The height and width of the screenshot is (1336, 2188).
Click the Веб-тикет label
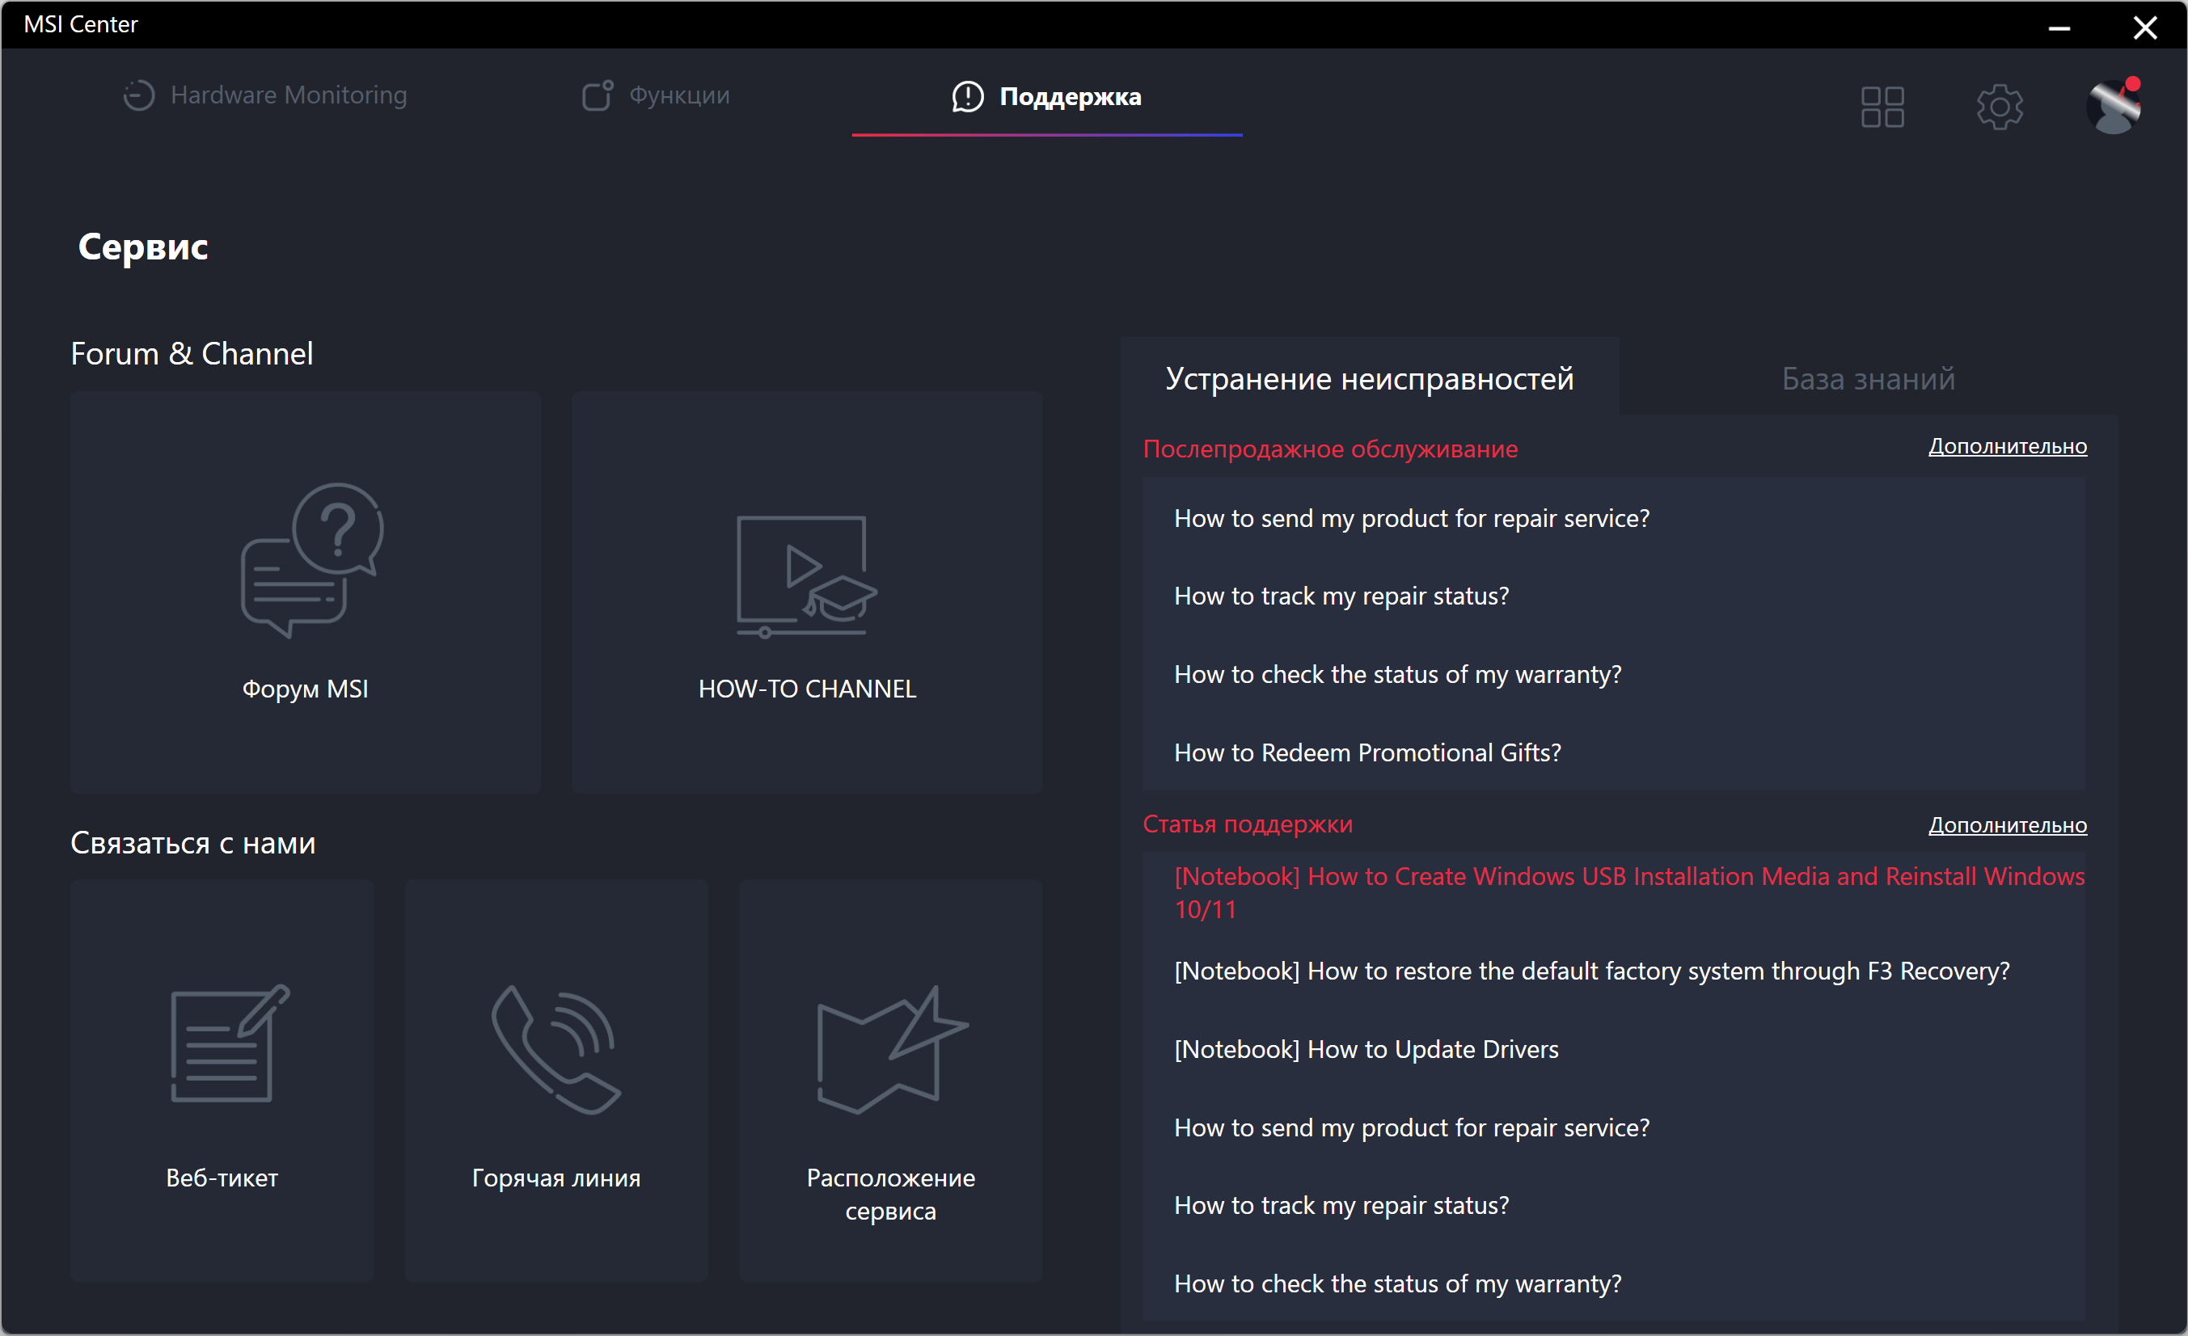point(222,1178)
